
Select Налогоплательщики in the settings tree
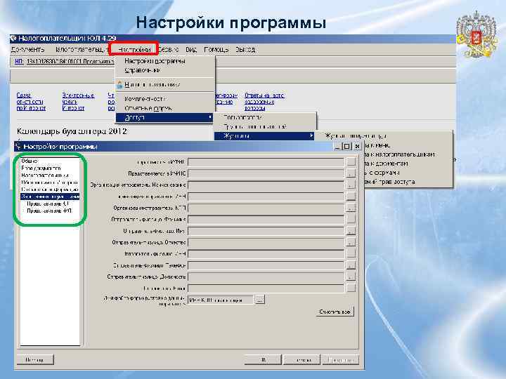coord(45,175)
